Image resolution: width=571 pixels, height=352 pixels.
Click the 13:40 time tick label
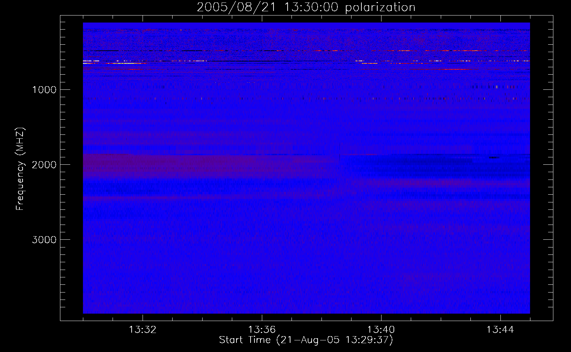pyautogui.click(x=381, y=330)
